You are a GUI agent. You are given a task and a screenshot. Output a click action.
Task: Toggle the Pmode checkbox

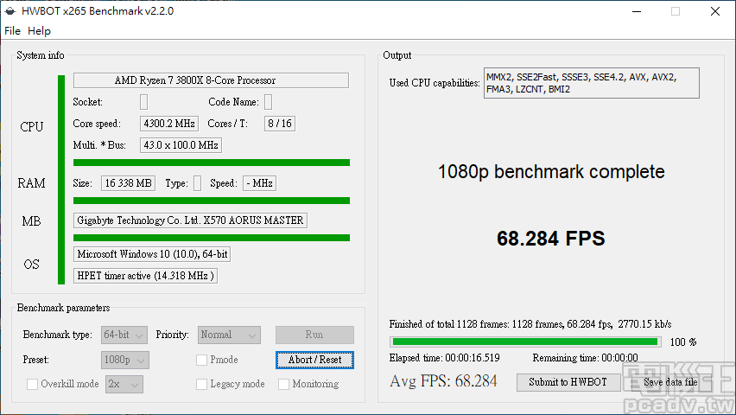[x=201, y=360]
